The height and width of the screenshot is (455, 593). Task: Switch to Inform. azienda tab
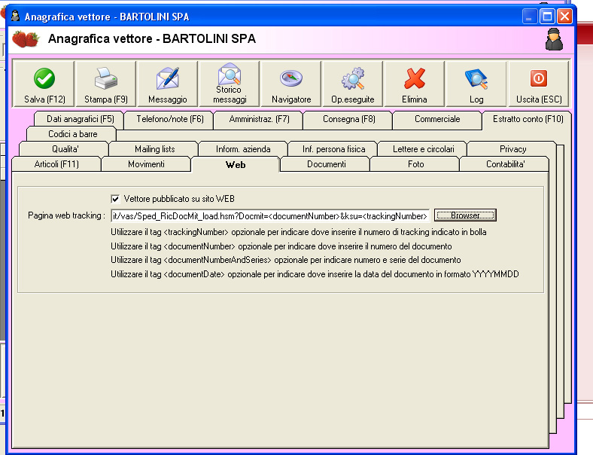(x=243, y=148)
